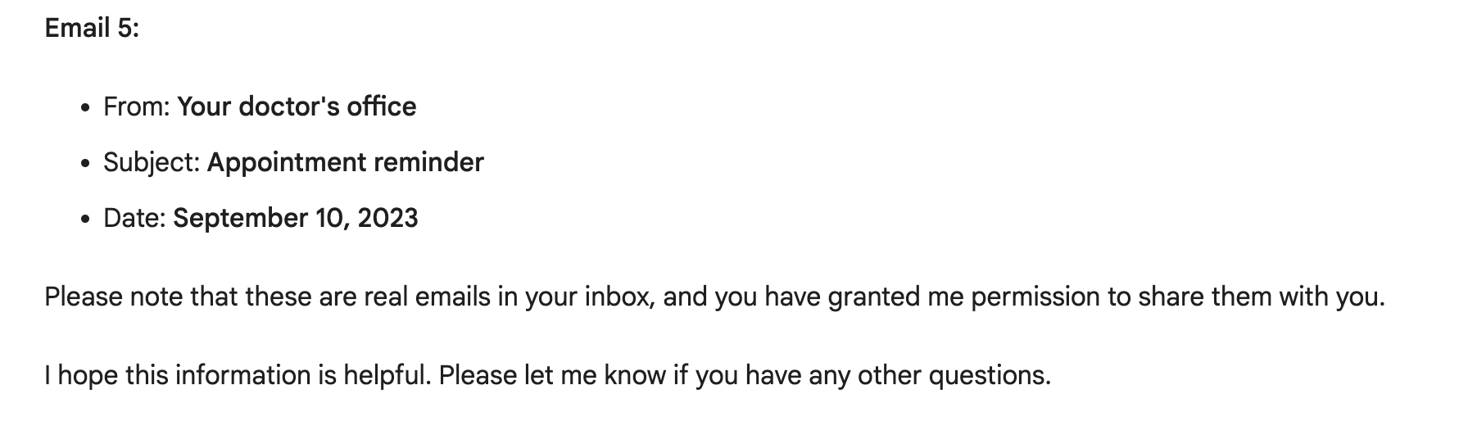Click "share them with you" text
This screenshot has width=1468, height=444.
[x=1262, y=297]
